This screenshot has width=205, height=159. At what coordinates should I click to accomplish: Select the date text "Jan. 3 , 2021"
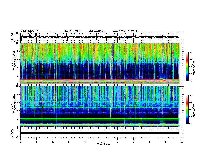72,31
